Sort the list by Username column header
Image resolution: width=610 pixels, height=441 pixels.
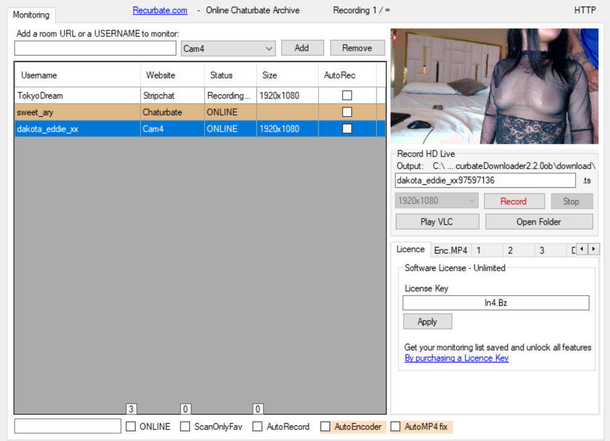pyautogui.click(x=39, y=76)
